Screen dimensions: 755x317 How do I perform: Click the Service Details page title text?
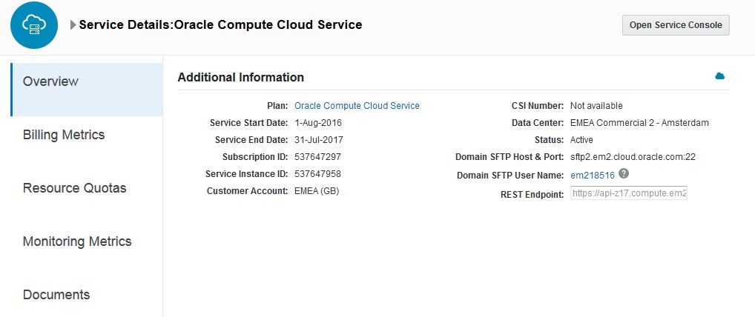pyautogui.click(x=220, y=25)
